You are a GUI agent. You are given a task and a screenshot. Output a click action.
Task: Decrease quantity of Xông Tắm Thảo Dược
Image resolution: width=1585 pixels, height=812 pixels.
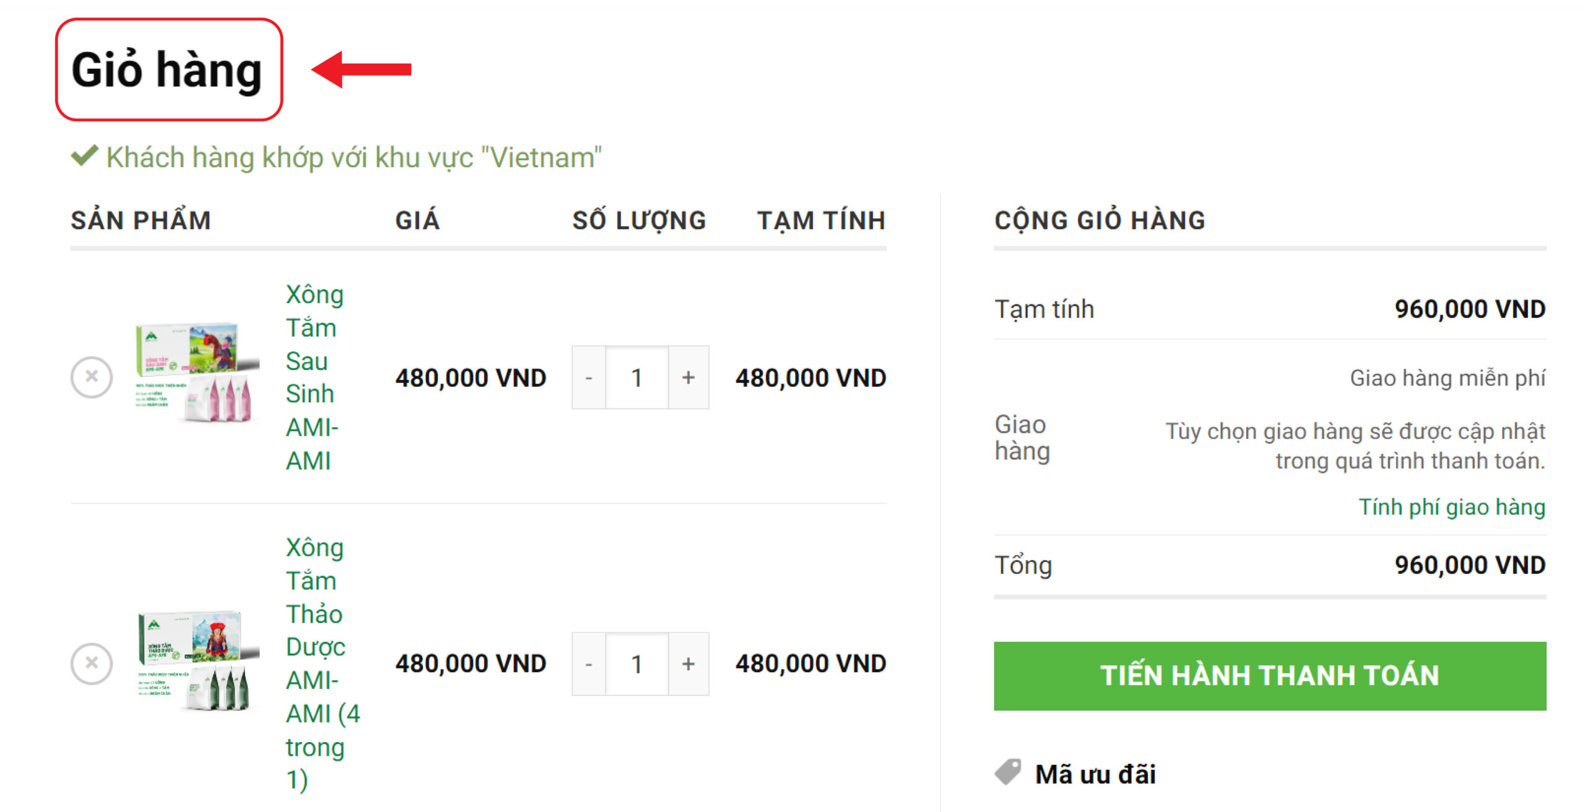[x=589, y=664]
